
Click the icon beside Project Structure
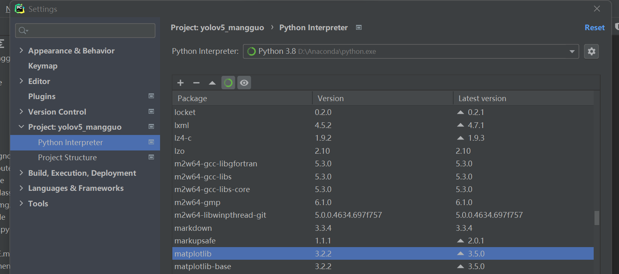click(x=151, y=157)
